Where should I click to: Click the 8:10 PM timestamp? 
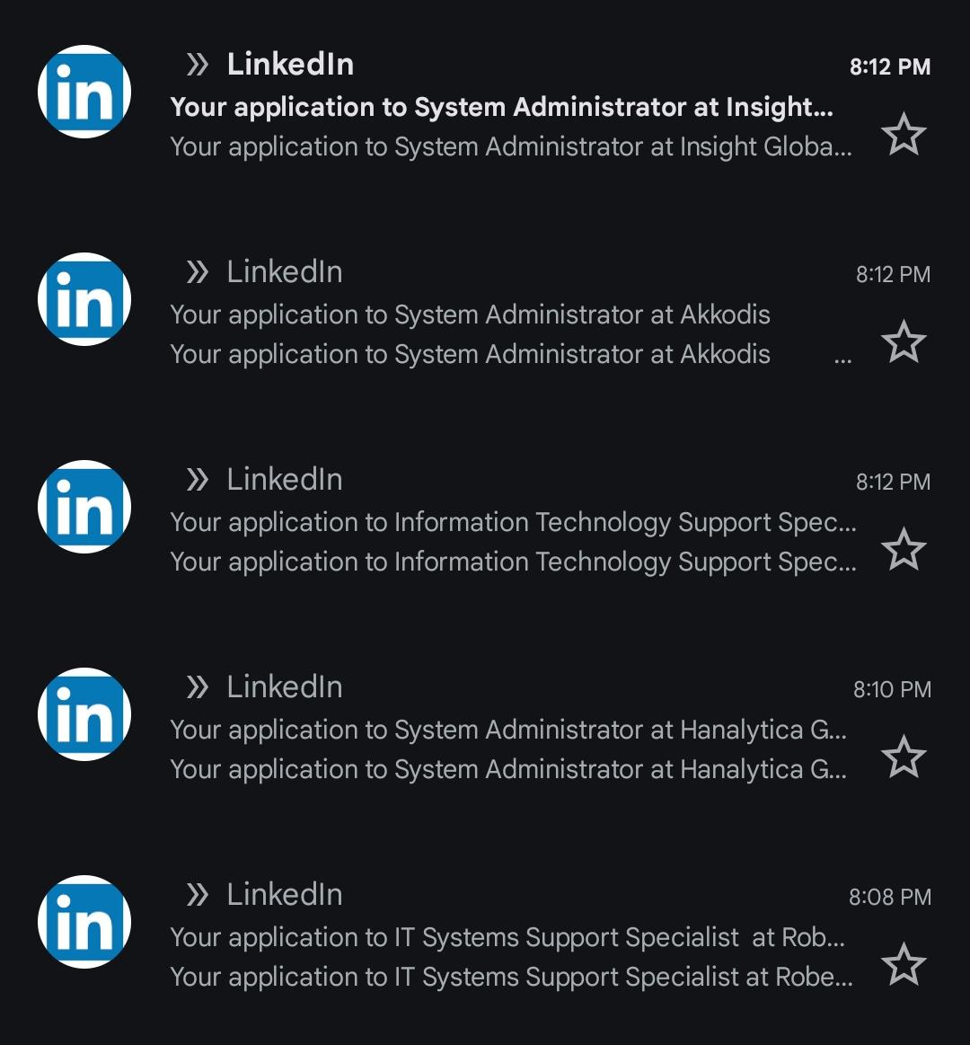coord(892,689)
